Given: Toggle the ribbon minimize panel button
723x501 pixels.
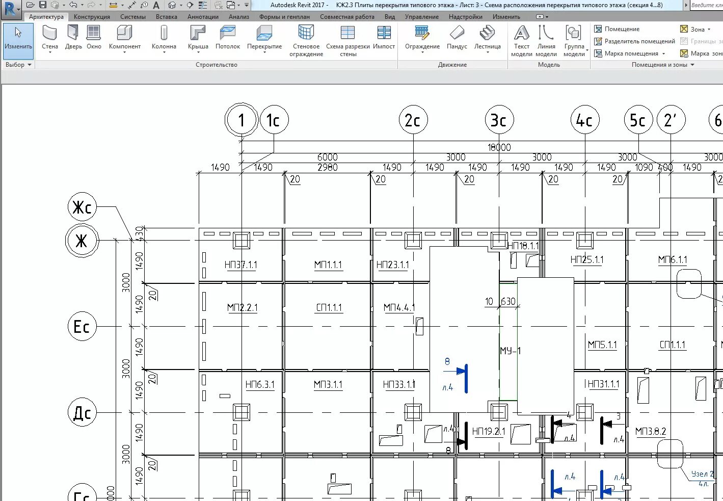Looking at the screenshot, I should 539,17.
